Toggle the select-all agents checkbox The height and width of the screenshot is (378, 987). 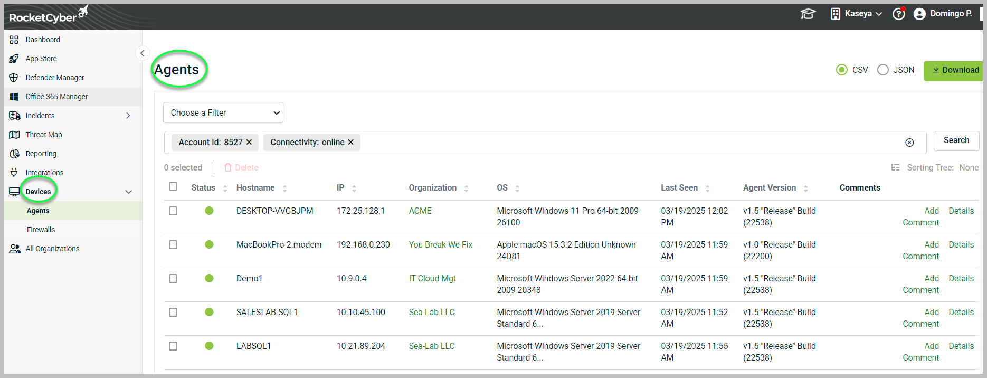(173, 187)
